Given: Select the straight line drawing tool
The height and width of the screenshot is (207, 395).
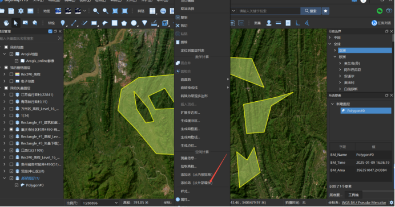Looking at the screenshot, I should 74,23.
